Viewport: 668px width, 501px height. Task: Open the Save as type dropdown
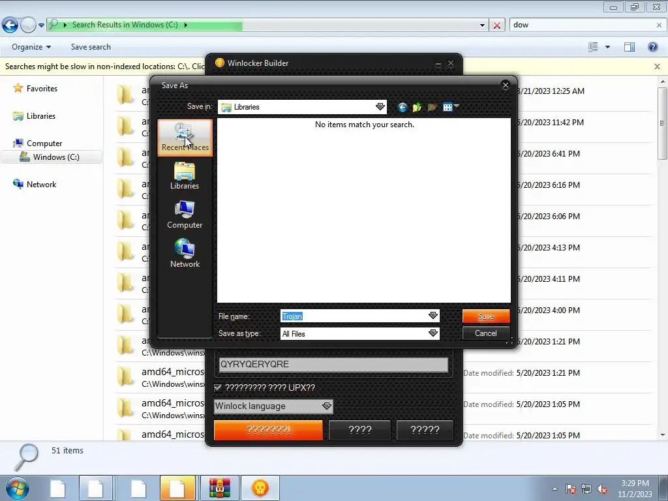coord(433,333)
